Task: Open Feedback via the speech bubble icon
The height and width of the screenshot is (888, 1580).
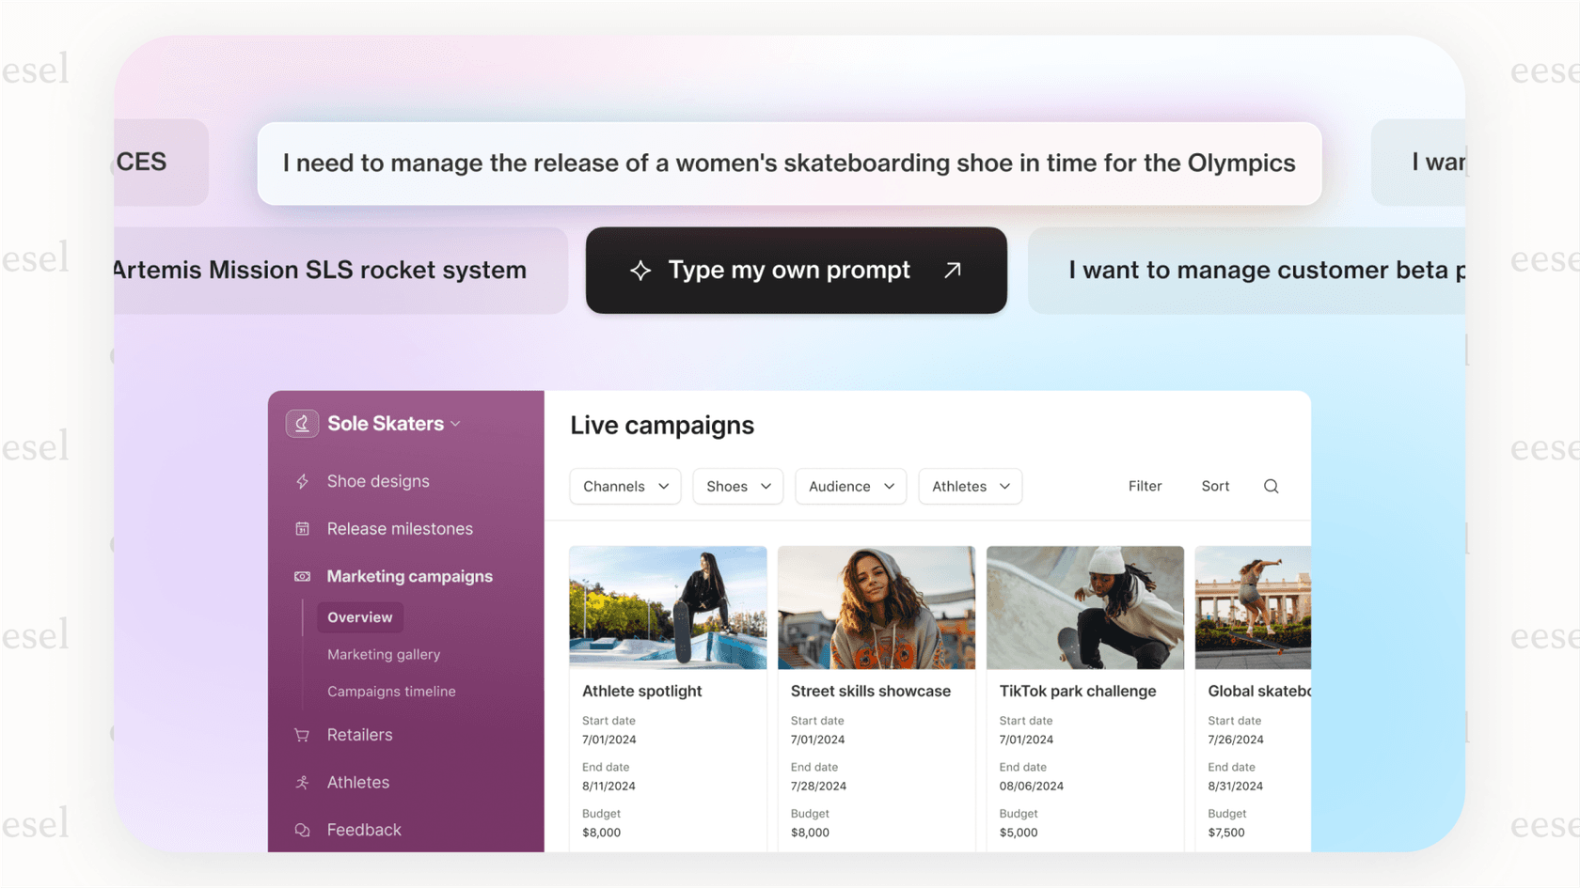Action: click(x=302, y=830)
